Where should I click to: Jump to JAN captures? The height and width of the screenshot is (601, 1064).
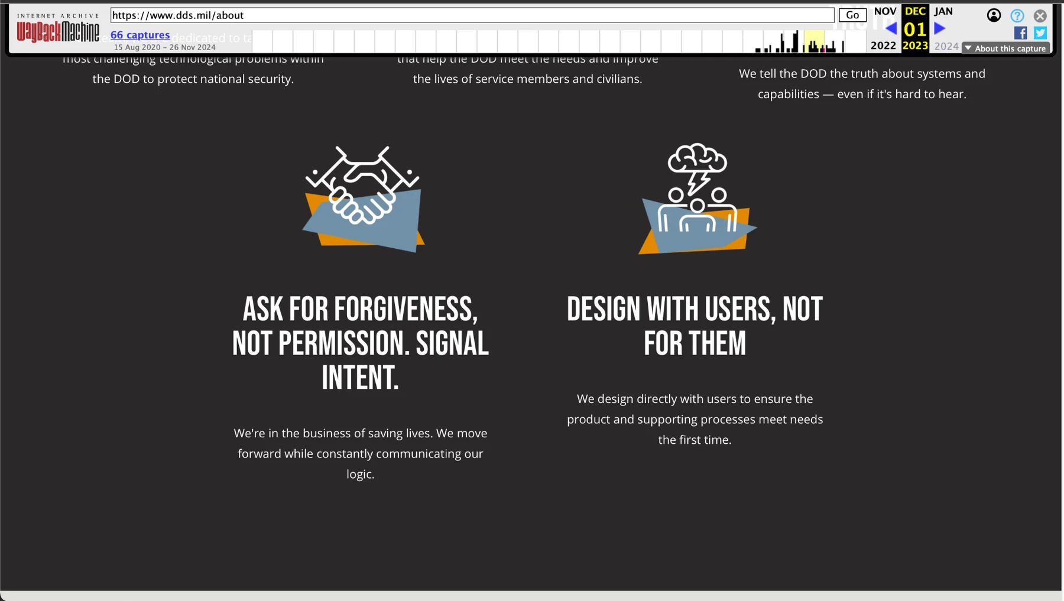tap(943, 11)
